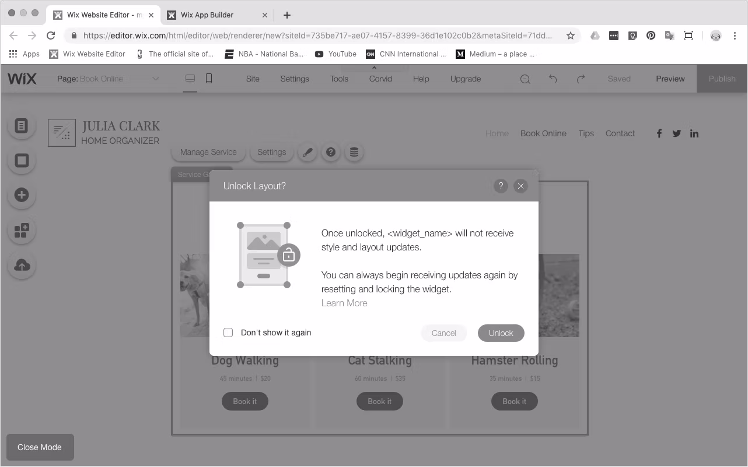Open the Media upload cloud icon
Screen dimensions: 748x467
coord(22,266)
